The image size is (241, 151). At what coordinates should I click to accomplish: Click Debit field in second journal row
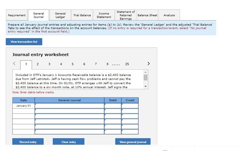pos(113,111)
